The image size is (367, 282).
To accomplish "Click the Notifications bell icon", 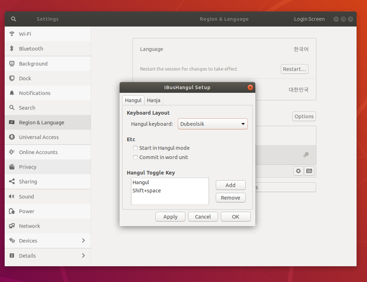I will click(12, 93).
